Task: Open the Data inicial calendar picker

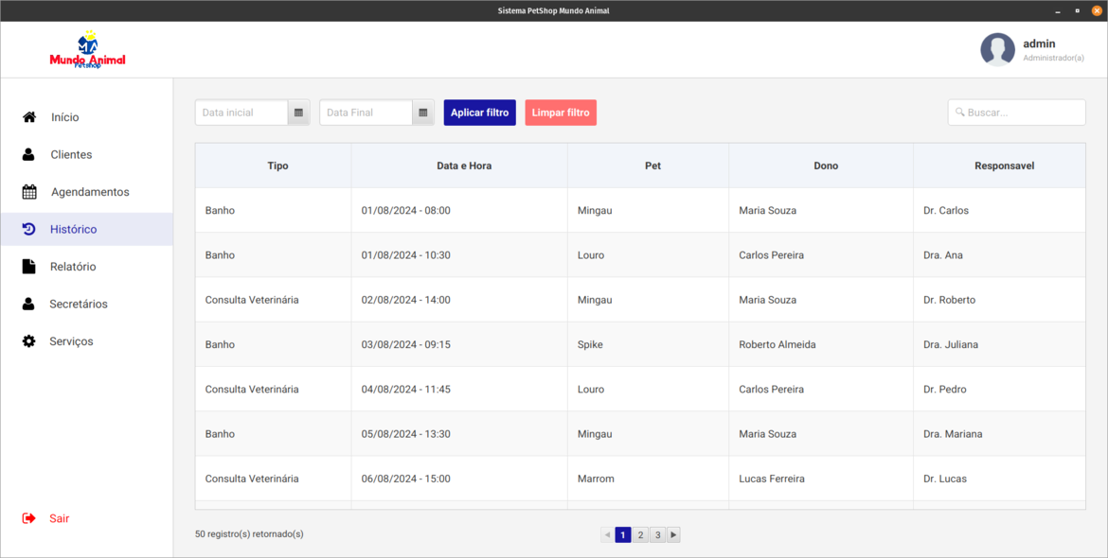Action: (x=298, y=113)
